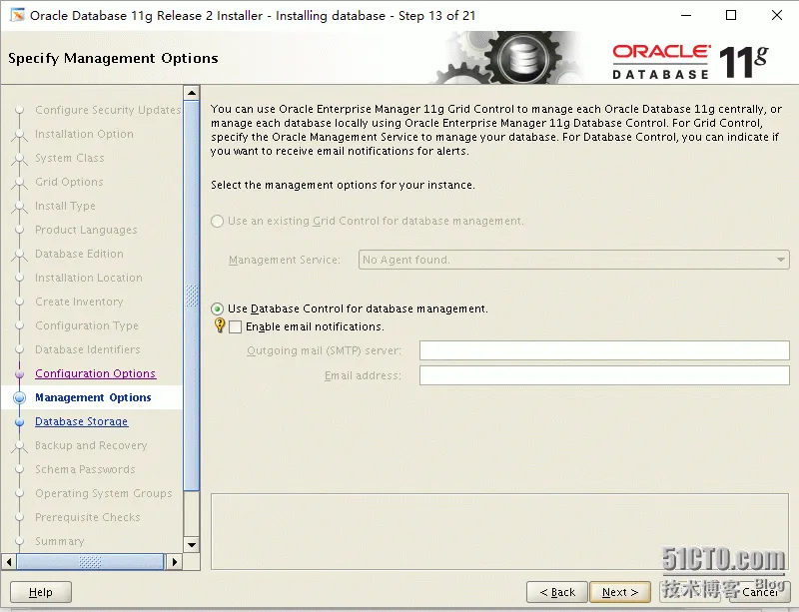This screenshot has width=799, height=612.
Task: Click the Installation Option step
Action: 84,134
